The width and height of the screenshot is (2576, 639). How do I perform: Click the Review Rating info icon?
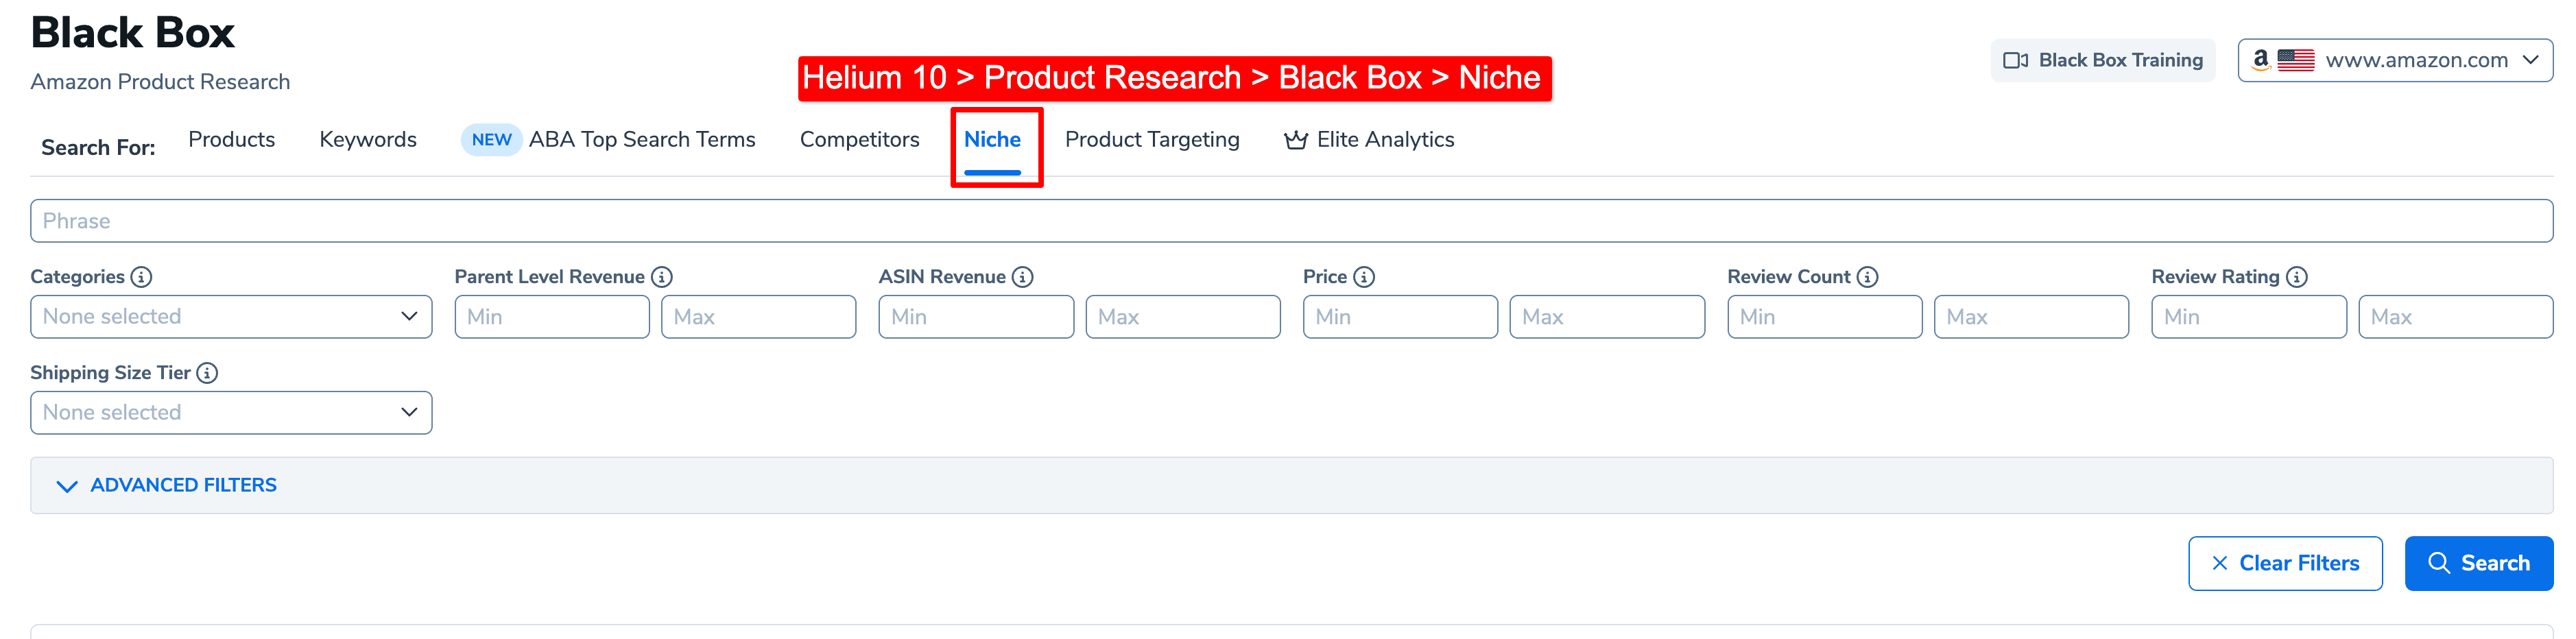2297,277
